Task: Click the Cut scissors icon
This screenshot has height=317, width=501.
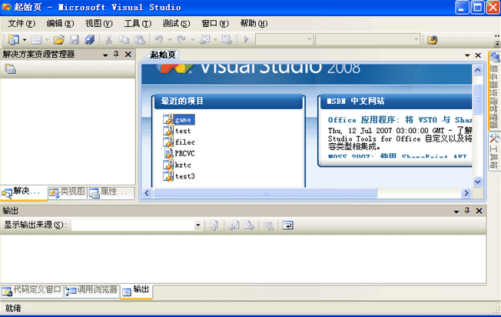Action: 108,40
